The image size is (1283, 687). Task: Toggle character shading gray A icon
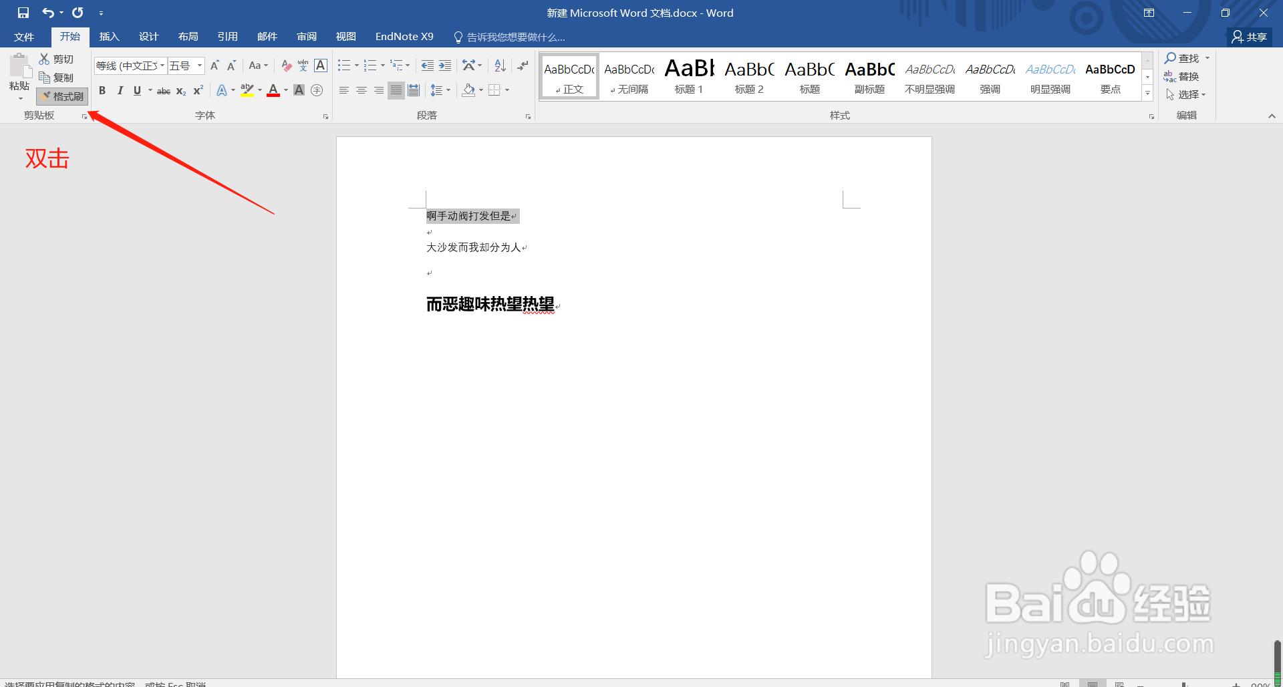[299, 90]
